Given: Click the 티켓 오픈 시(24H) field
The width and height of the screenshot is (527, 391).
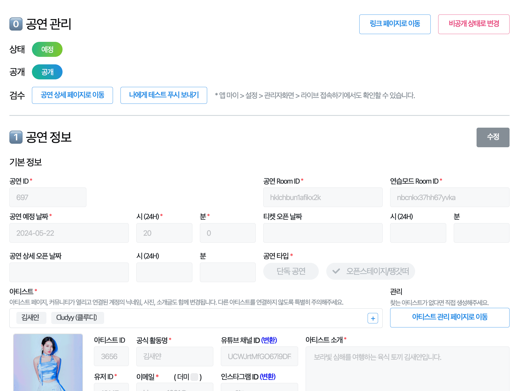Looking at the screenshot, I should point(418,233).
